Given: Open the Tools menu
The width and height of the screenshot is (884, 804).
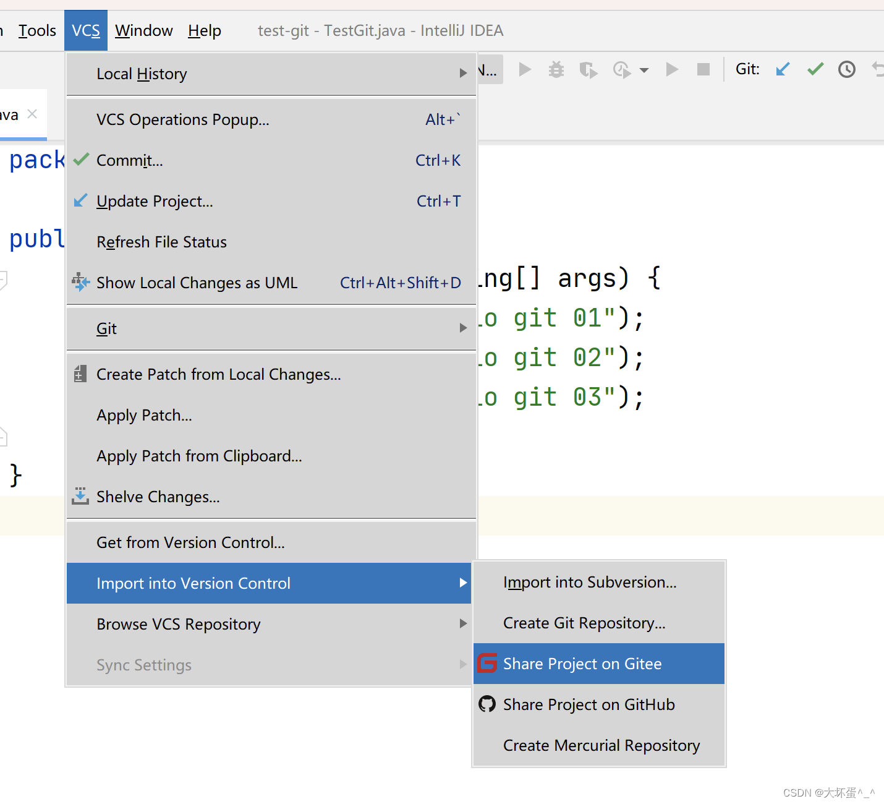Looking at the screenshot, I should coord(37,31).
